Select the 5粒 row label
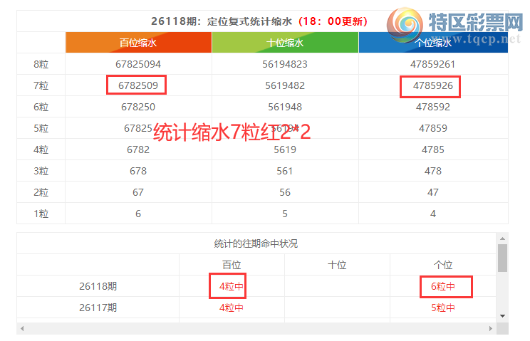530x341 pixels. pos(41,128)
